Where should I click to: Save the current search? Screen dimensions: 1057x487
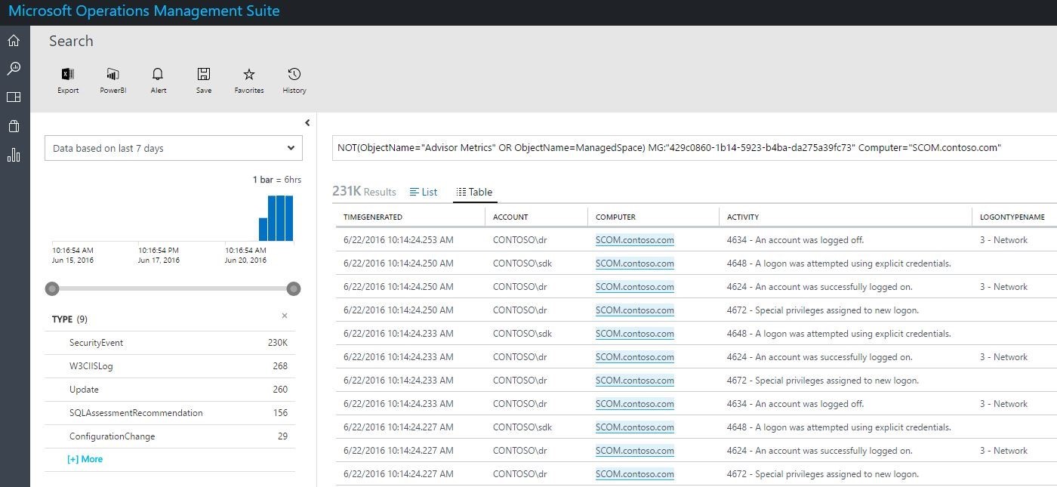(x=204, y=81)
